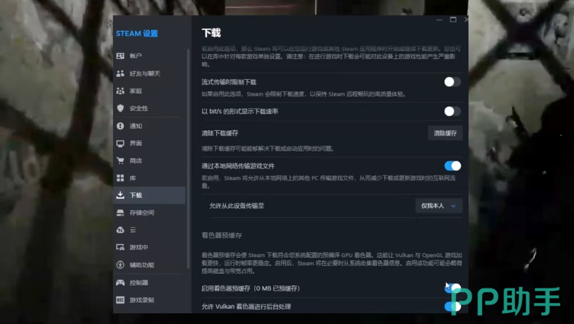Click the chevron arrow beside 仅我本人
Screen dimensions: 574x324
point(453,206)
